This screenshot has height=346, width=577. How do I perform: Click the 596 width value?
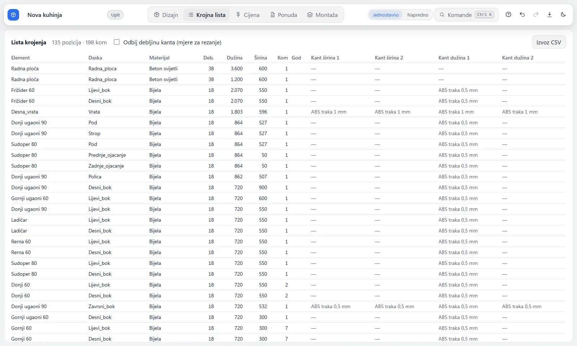click(263, 112)
